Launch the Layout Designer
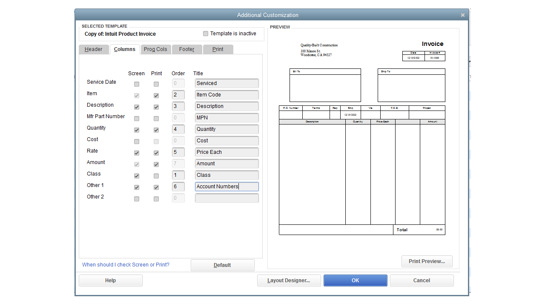 [289, 280]
